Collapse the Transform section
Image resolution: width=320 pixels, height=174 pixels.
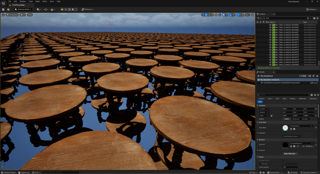tap(258, 106)
